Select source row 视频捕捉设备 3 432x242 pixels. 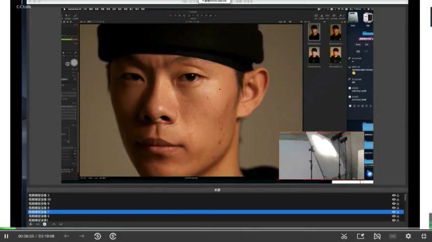[215, 195]
